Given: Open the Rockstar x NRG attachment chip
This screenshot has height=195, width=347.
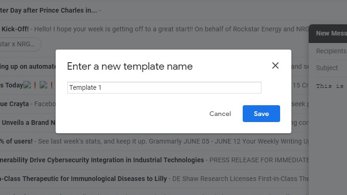Looking at the screenshot, I should coord(19,44).
